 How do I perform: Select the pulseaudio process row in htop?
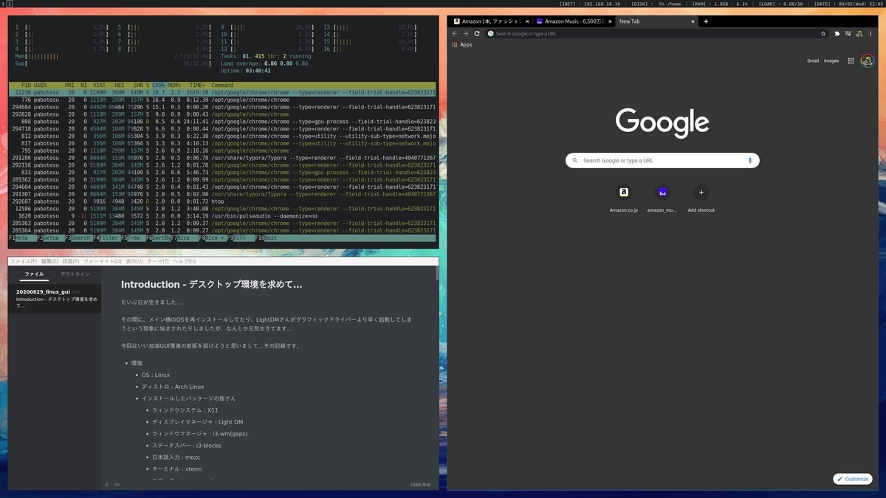click(222, 215)
